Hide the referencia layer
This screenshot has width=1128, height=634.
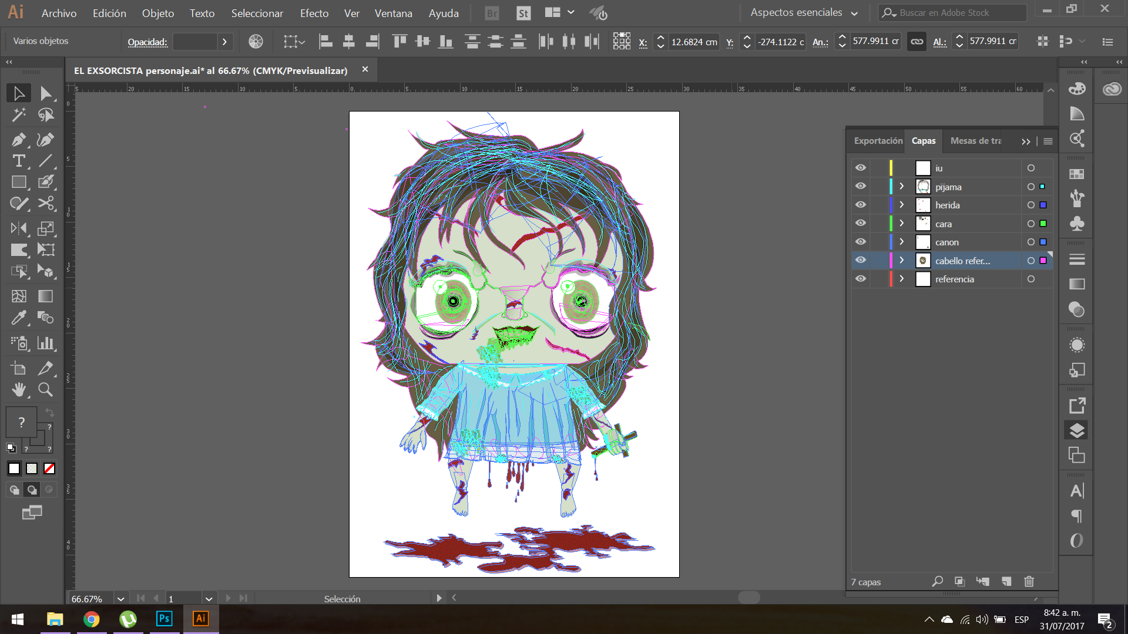click(x=861, y=279)
